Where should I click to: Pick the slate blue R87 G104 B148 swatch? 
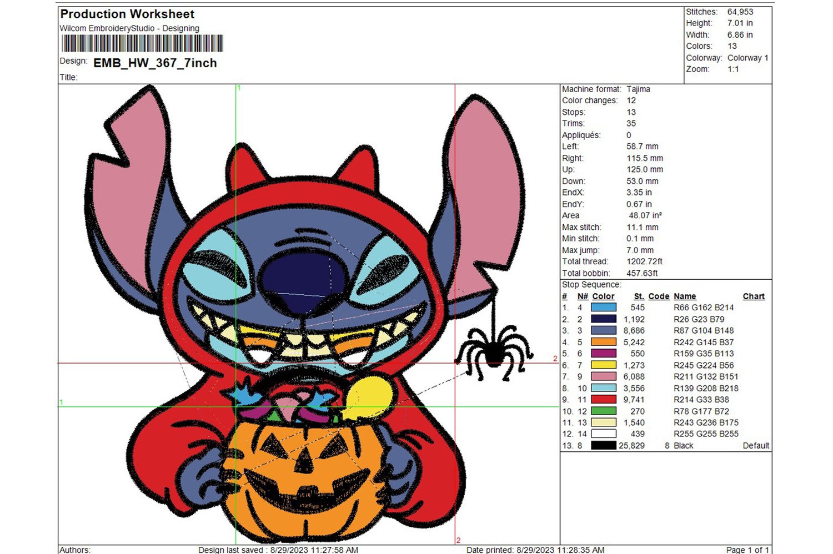pos(604,330)
